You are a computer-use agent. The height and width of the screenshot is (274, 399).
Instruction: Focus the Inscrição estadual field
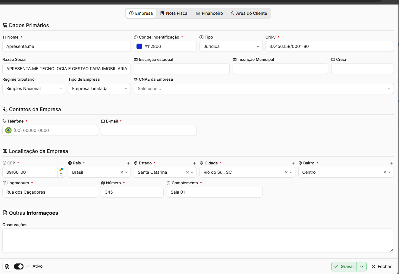182,69
